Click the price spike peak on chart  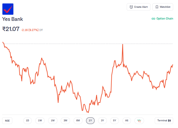[x=123, y=44]
